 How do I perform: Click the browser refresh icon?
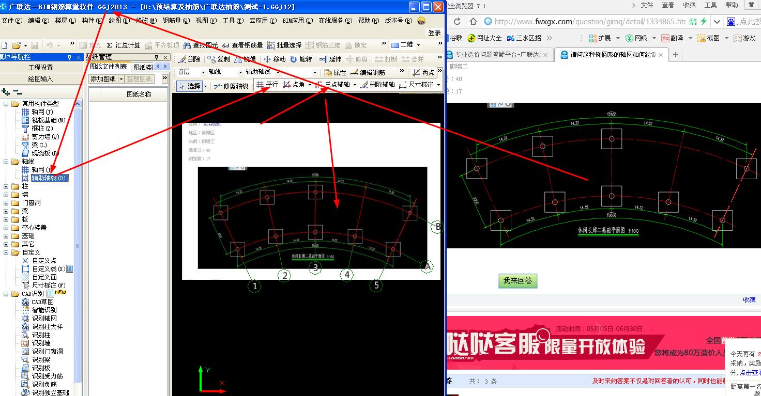(x=457, y=22)
